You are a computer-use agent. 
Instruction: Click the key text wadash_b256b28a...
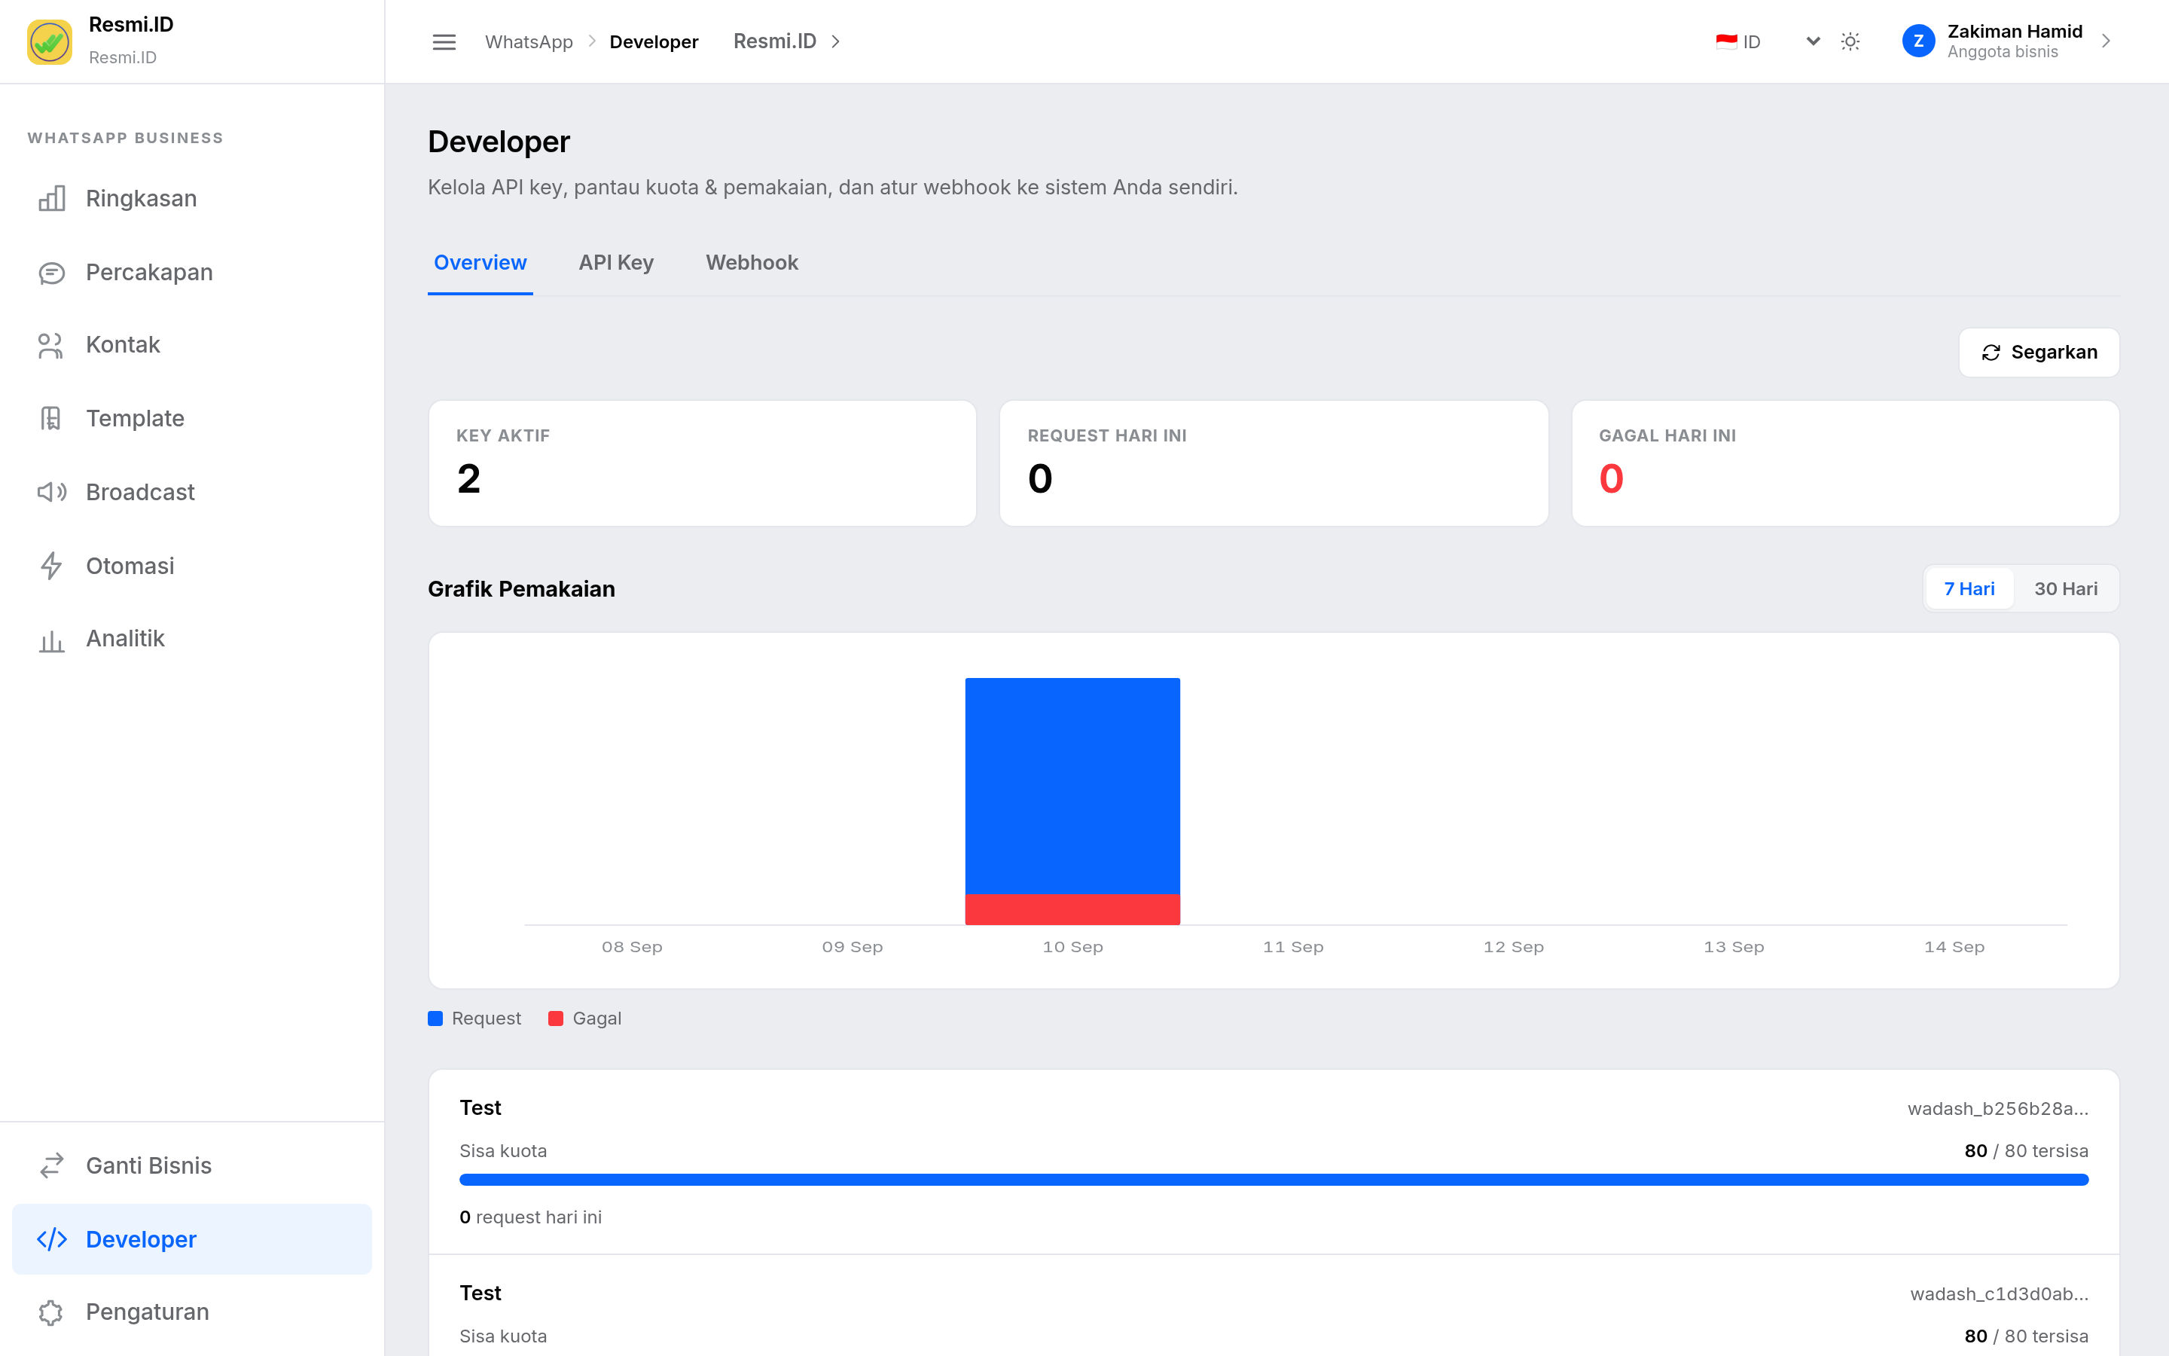[x=1998, y=1108]
